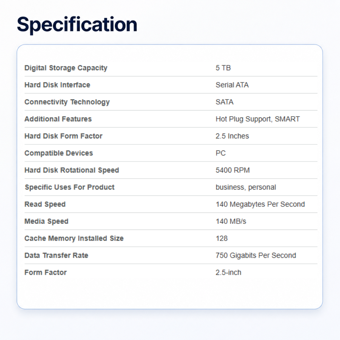Image resolution: width=340 pixels, height=340 pixels.
Task: Click the 5 TB capacity value
Action: click(223, 68)
